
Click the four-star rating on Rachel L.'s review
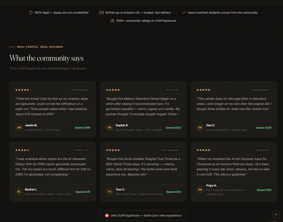point(22,150)
